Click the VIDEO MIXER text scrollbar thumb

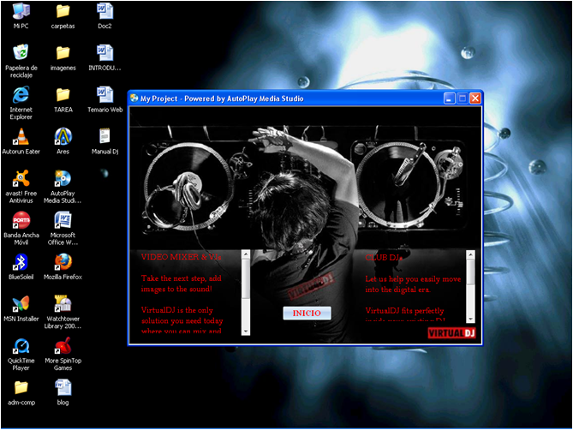pos(246,278)
